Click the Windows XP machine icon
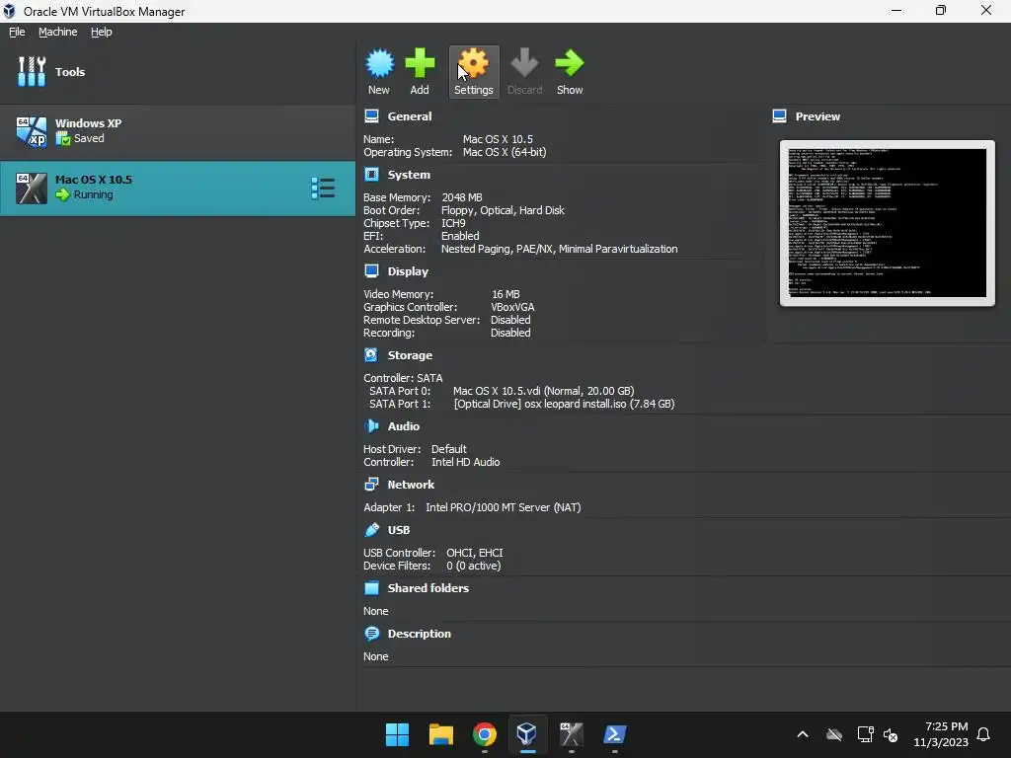This screenshot has width=1011, height=758. point(32,132)
